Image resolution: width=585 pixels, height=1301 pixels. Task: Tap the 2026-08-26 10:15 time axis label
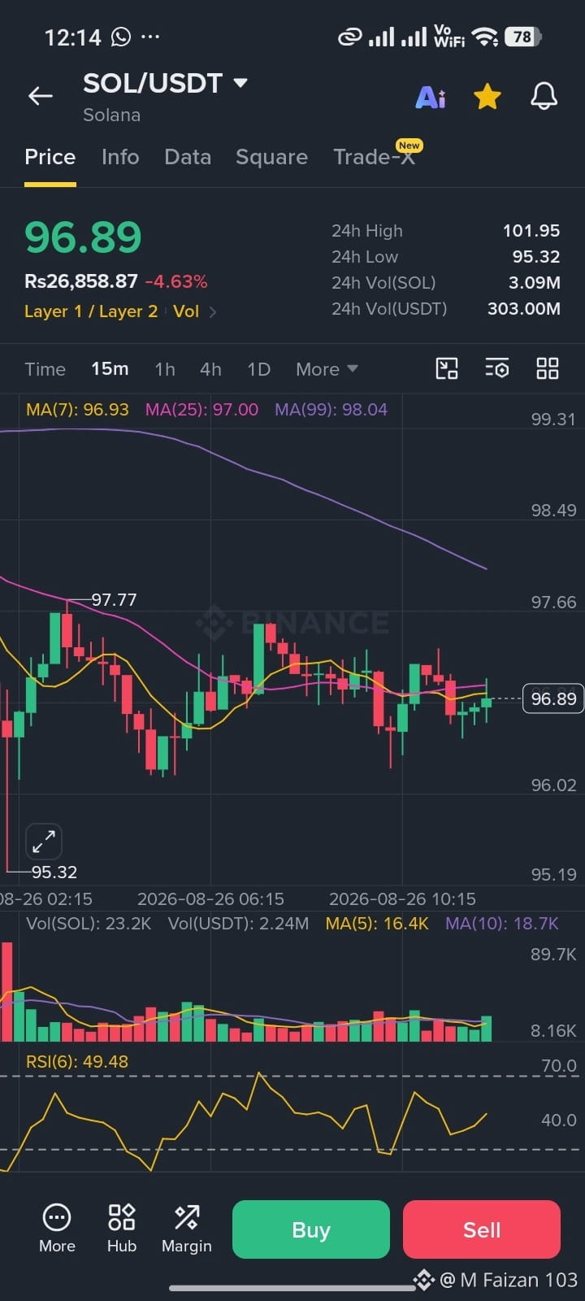tap(402, 899)
